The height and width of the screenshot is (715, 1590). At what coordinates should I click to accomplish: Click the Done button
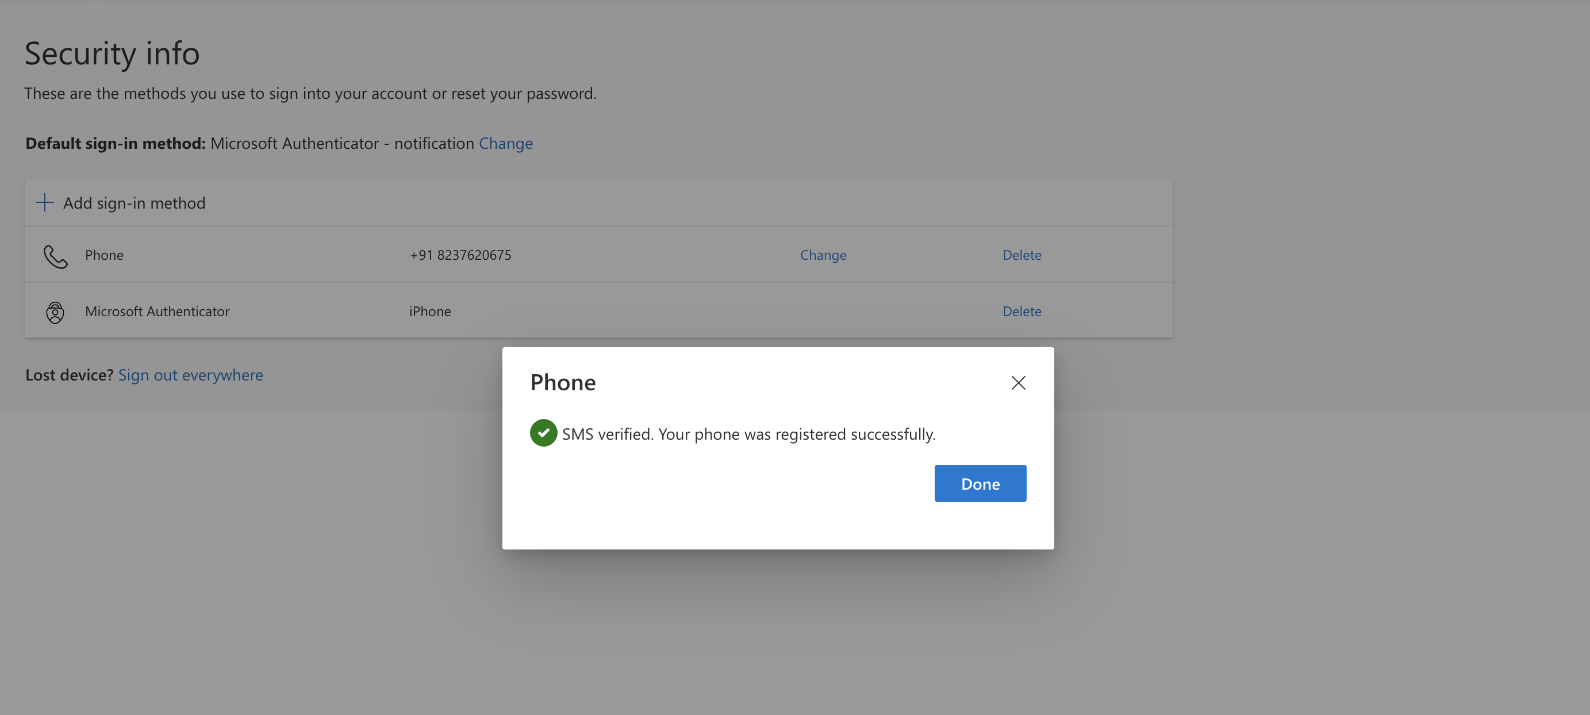click(980, 483)
